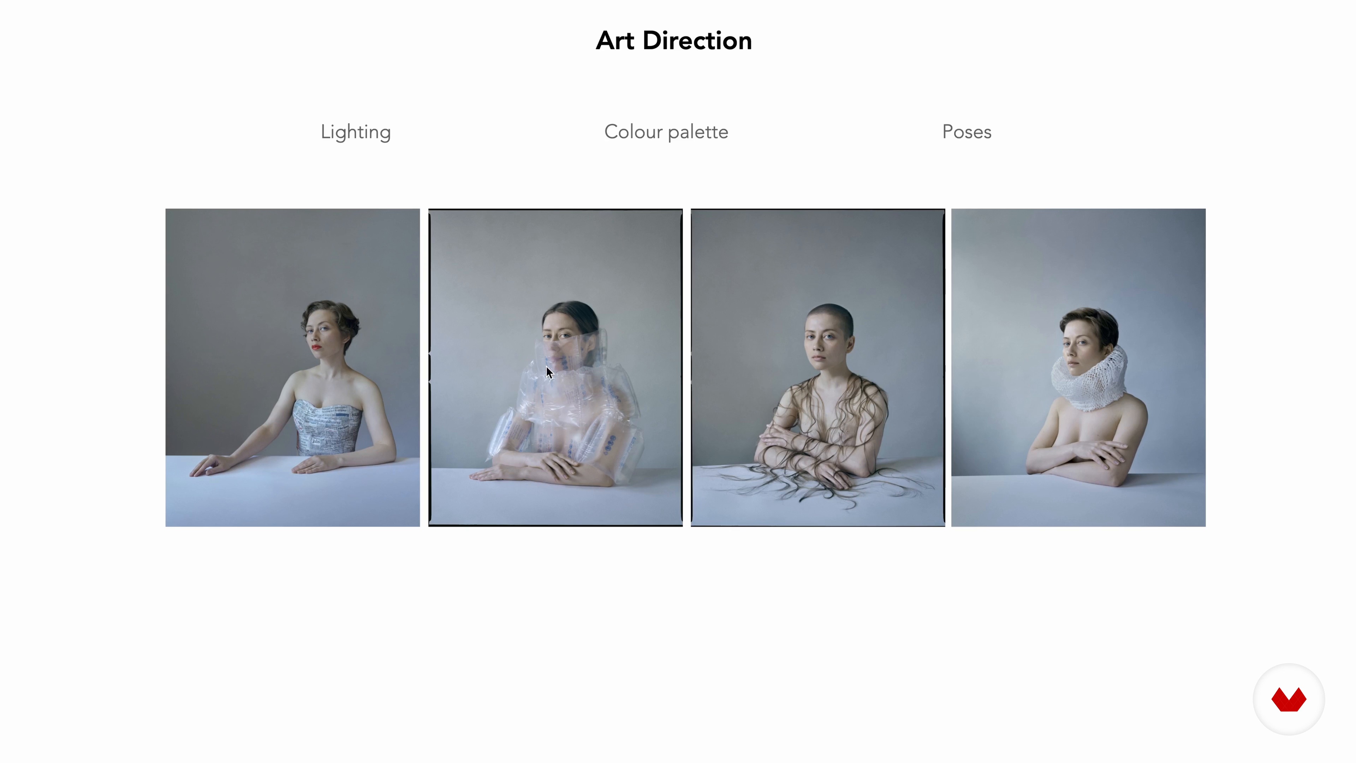Click the black film border of second photo
This screenshot has height=763, width=1356.
click(555, 525)
